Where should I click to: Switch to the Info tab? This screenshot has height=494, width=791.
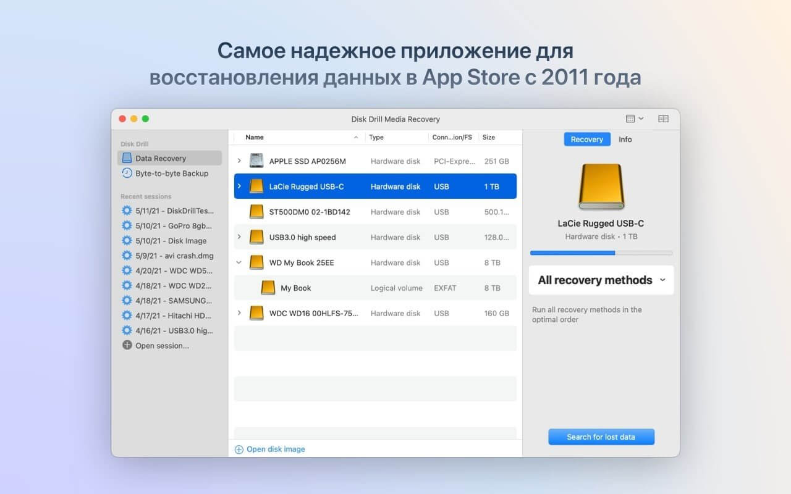pyautogui.click(x=625, y=139)
